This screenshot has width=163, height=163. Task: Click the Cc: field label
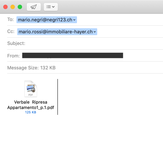point(11,32)
